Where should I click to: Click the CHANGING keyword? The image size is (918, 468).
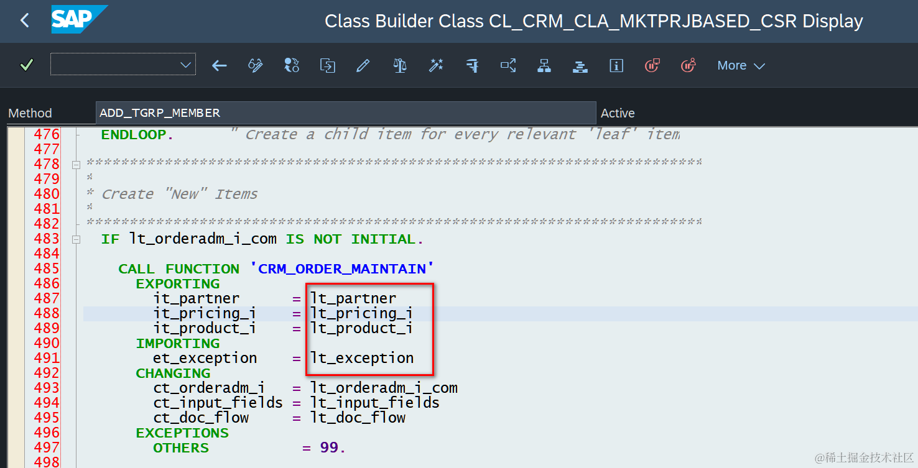coord(173,374)
